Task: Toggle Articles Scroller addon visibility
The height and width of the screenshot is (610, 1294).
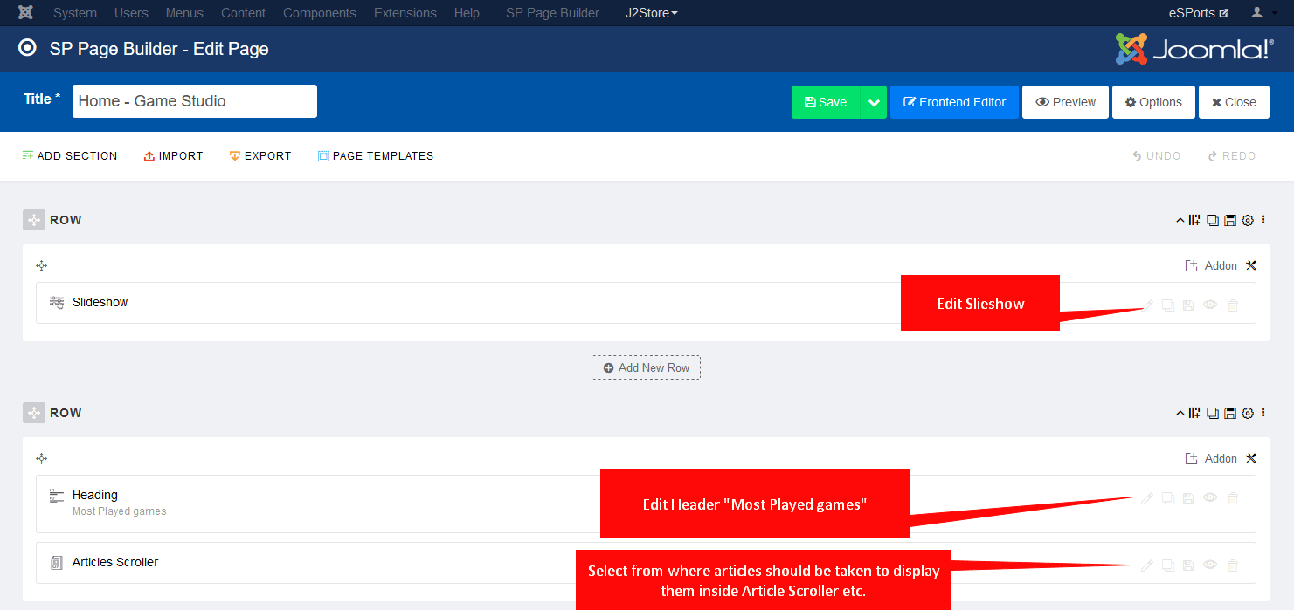Action: coord(1210,565)
